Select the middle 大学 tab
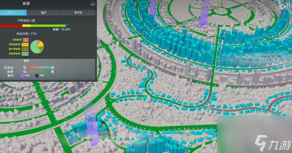This screenshot has width=292, height=153. (44, 12)
